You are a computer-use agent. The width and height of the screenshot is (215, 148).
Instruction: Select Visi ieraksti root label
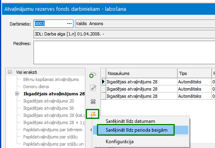click(26, 72)
